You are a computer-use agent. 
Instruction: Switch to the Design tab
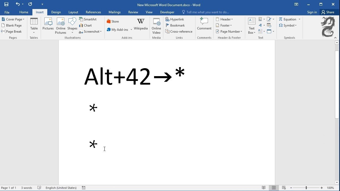pos(56,12)
